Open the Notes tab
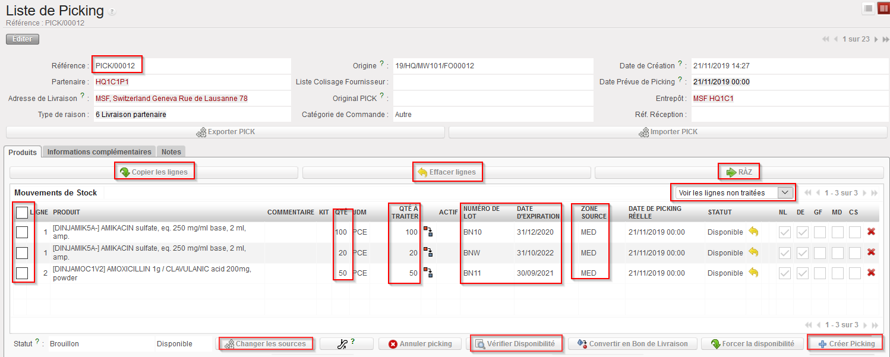This screenshot has height=357, width=890. coord(171,152)
